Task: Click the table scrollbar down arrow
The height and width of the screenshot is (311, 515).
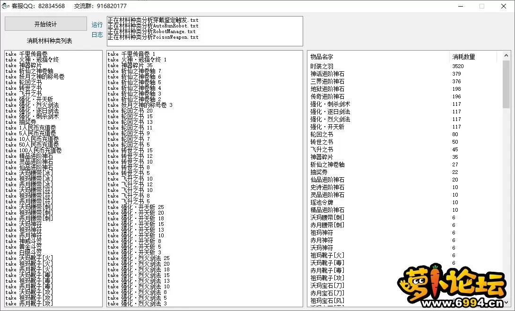Action: pyautogui.click(x=506, y=302)
